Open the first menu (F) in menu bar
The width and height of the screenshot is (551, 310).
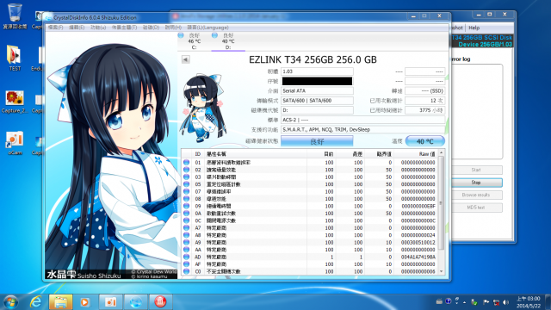pyautogui.click(x=55, y=28)
